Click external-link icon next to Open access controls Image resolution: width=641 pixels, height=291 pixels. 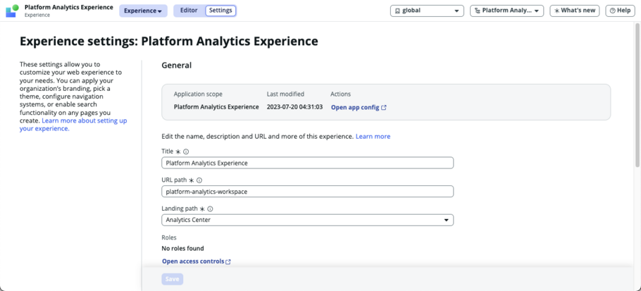(228, 261)
